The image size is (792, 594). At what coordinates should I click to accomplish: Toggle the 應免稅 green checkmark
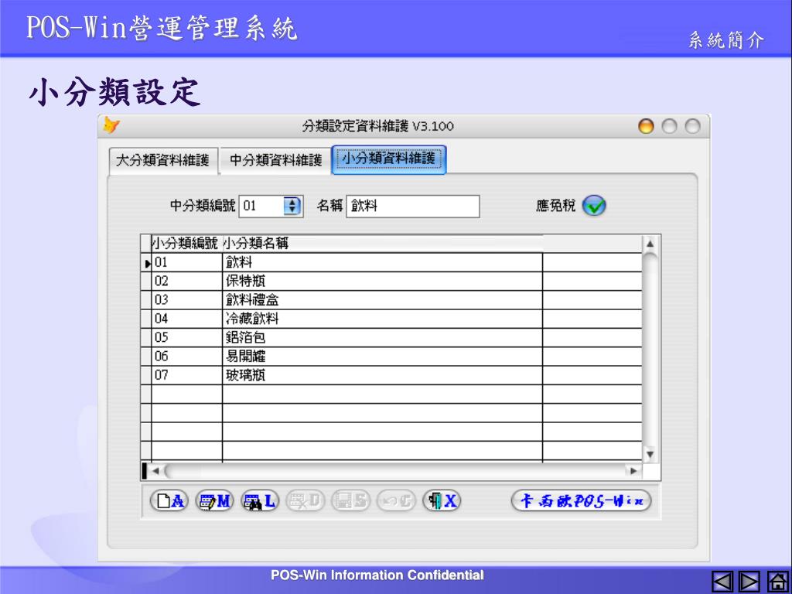coord(594,206)
